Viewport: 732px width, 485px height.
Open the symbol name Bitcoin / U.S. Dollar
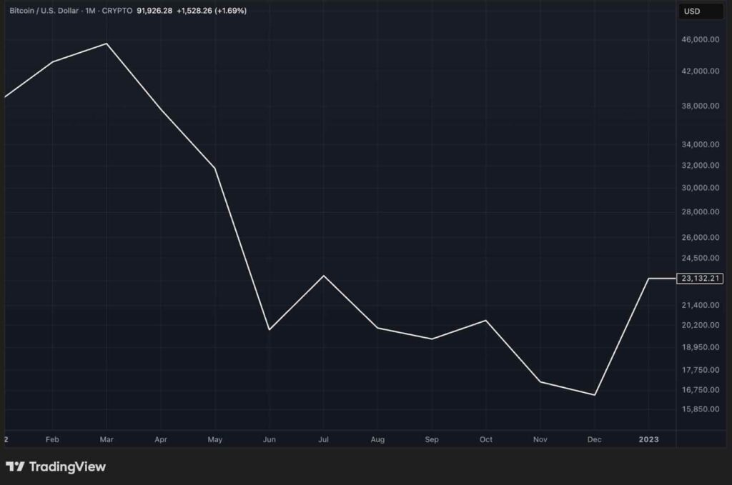(45, 11)
